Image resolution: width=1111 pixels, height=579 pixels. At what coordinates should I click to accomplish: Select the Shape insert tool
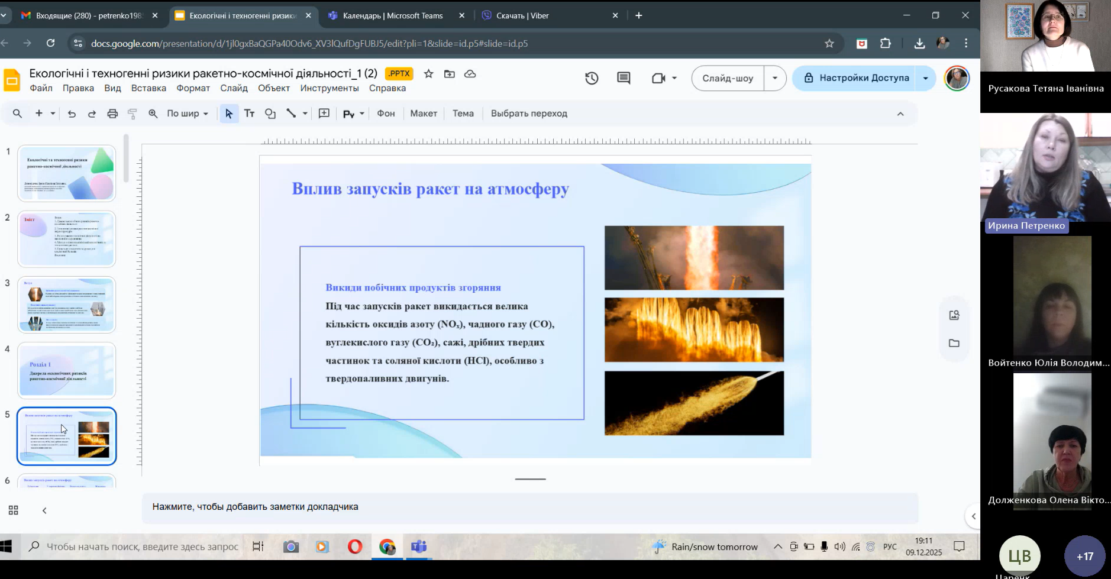point(270,114)
